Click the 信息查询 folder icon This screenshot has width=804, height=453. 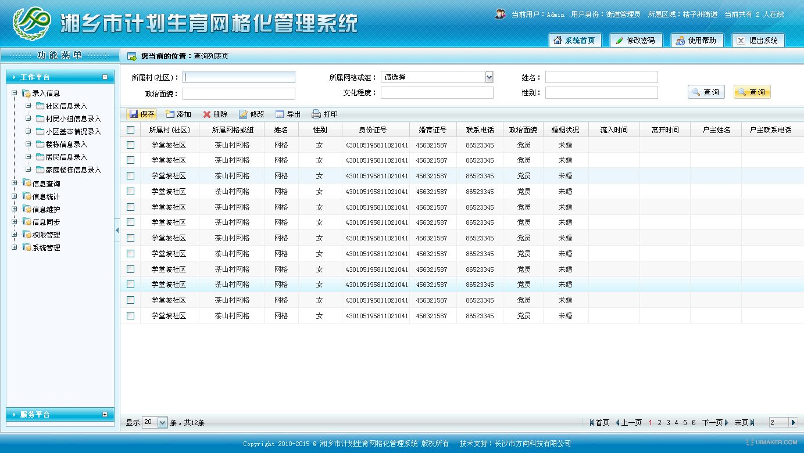click(26, 184)
